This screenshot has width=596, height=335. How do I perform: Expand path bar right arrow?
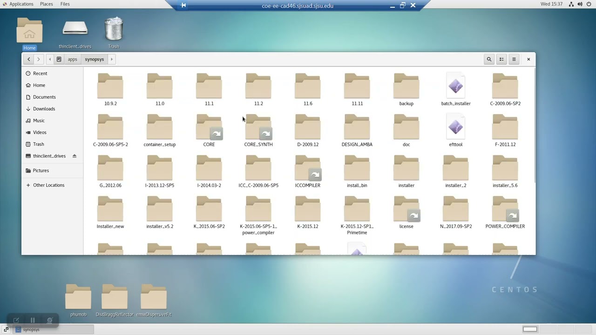(112, 59)
